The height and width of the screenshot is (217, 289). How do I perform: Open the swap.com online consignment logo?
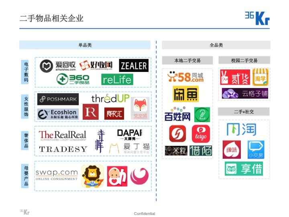pyautogui.click(x=56, y=174)
